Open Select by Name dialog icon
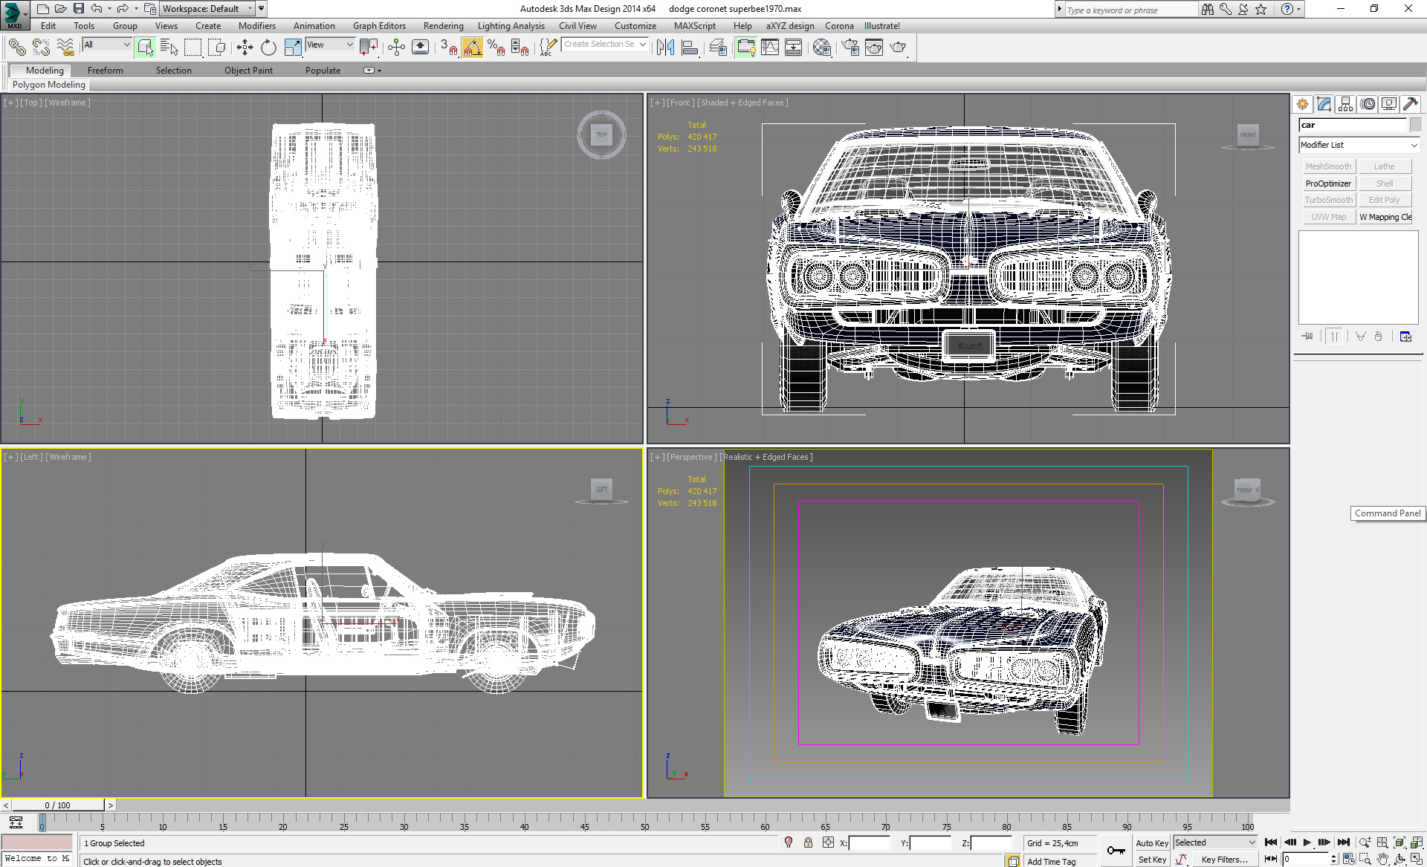Screen dimensions: 1427x867 pos(169,48)
